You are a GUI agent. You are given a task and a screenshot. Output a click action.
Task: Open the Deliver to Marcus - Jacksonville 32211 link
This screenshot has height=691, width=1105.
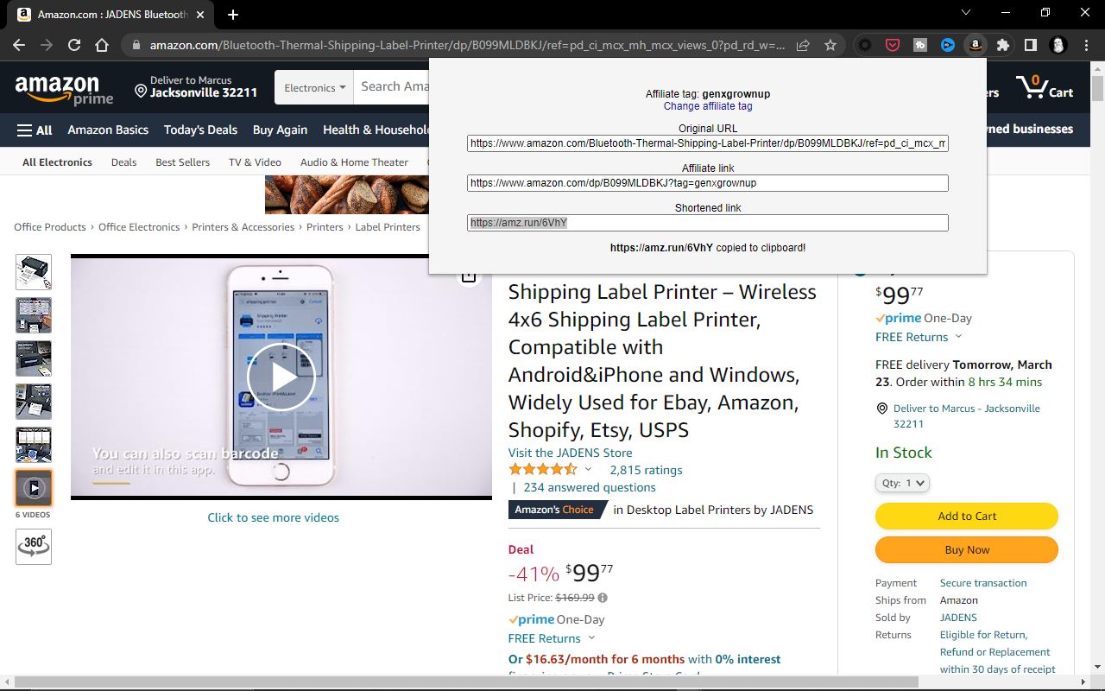(x=967, y=416)
